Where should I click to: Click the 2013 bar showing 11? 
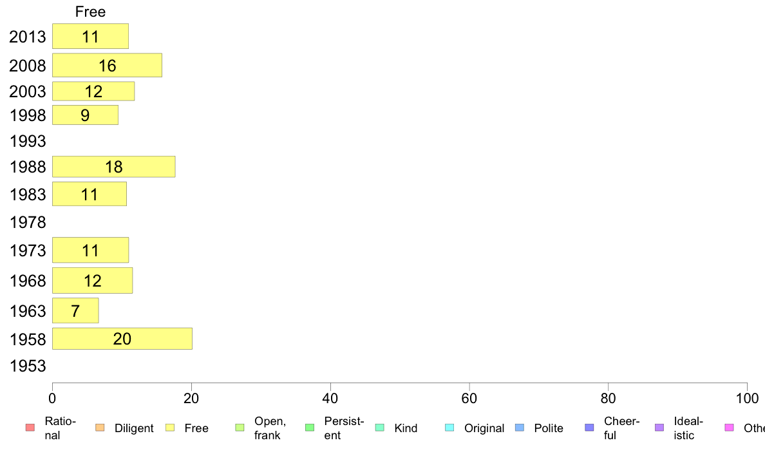click(90, 36)
